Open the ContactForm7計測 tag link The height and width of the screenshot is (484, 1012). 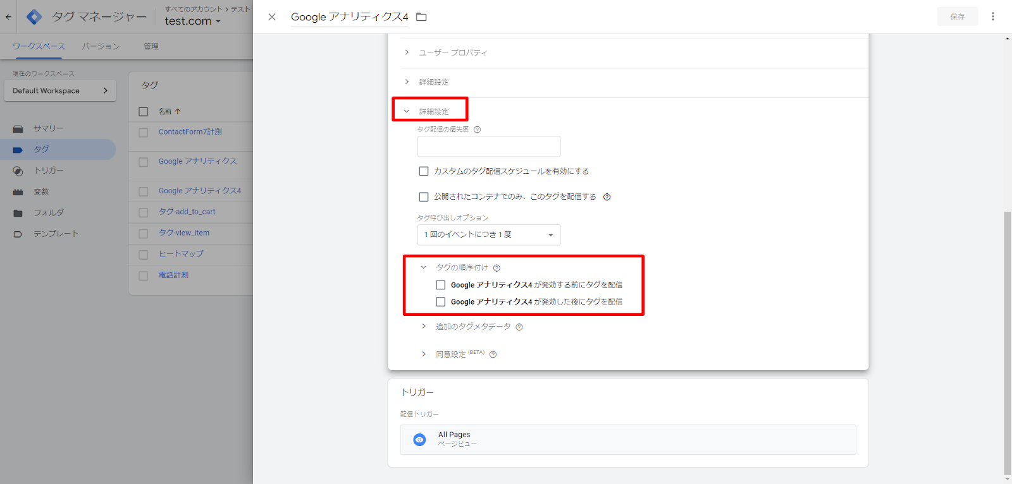[190, 132]
